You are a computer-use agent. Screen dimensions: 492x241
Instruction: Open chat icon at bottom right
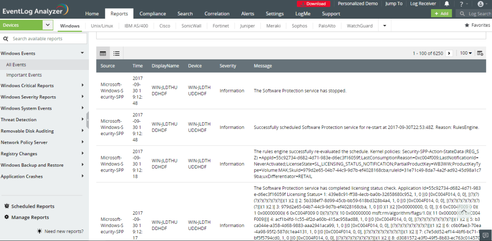pyautogui.click(x=486, y=235)
